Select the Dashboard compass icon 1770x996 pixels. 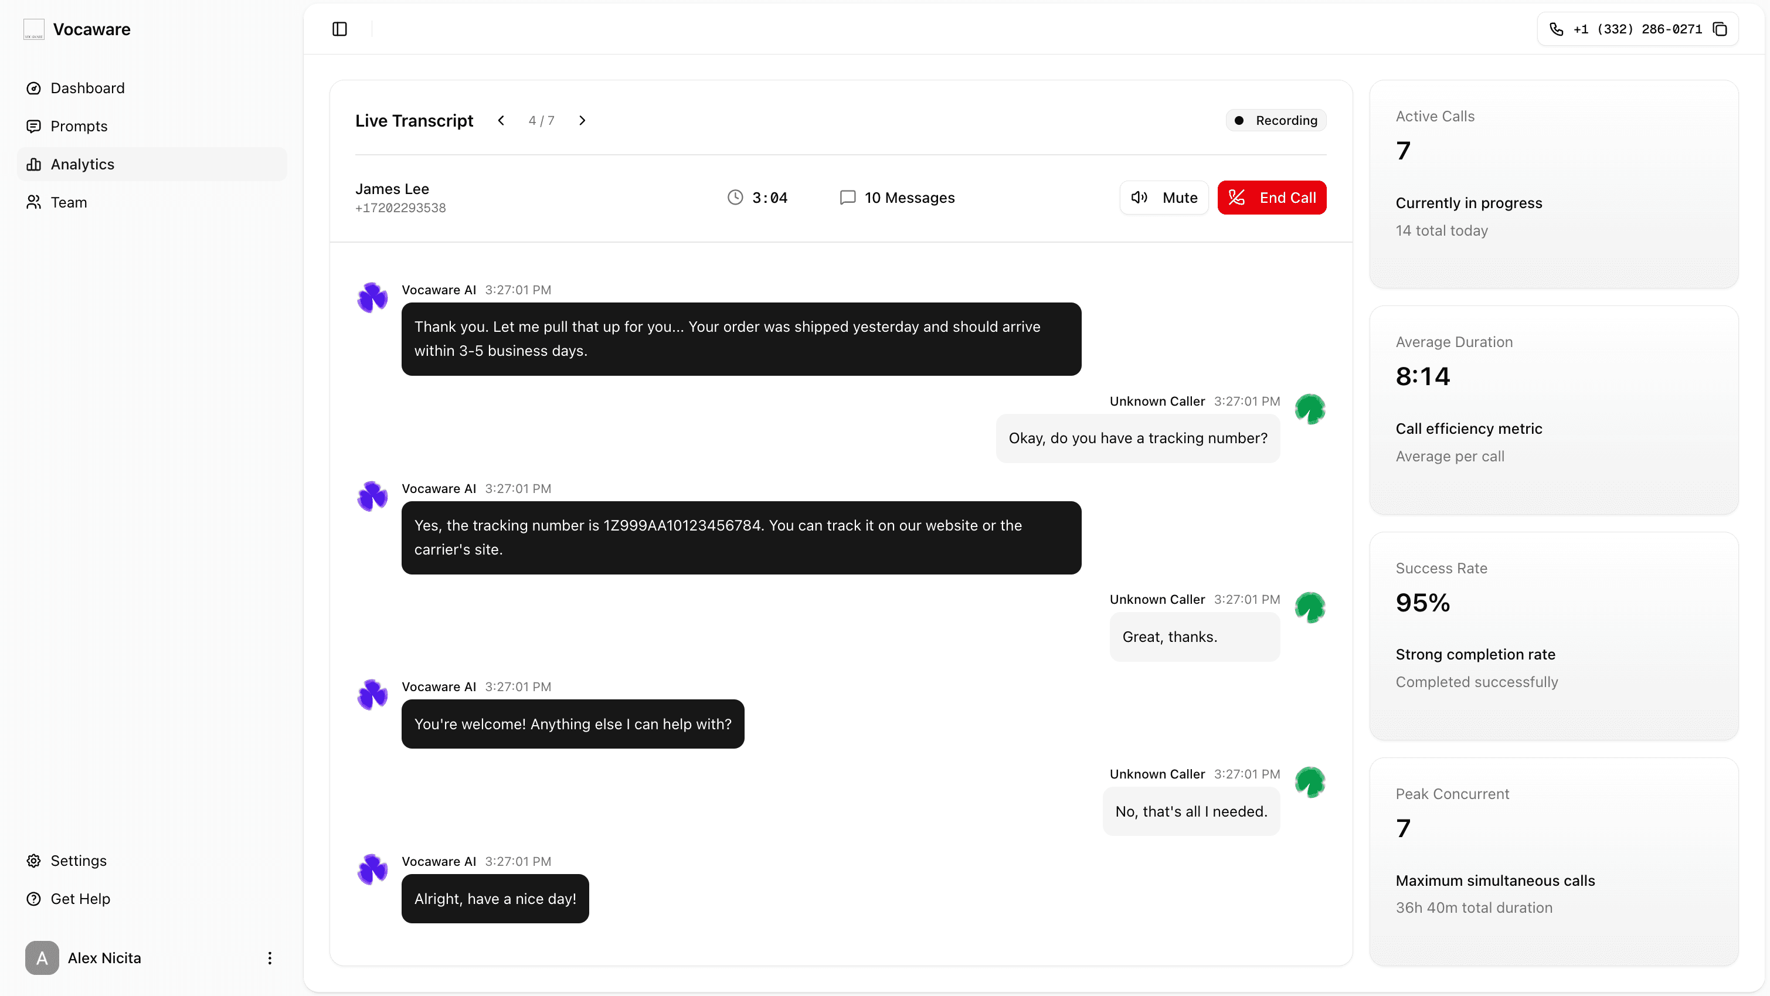point(33,88)
